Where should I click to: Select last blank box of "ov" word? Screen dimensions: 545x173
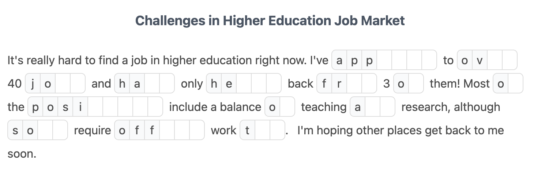coord(510,60)
